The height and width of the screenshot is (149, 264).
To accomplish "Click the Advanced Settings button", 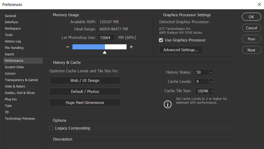I will click(x=181, y=50).
